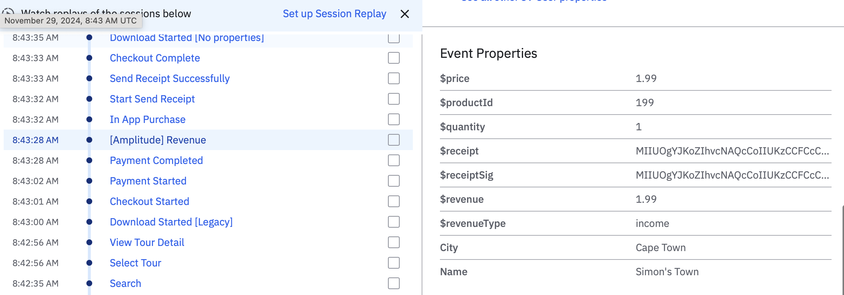The width and height of the screenshot is (844, 295).
Task: Click the $revenueType income value
Action: click(652, 223)
